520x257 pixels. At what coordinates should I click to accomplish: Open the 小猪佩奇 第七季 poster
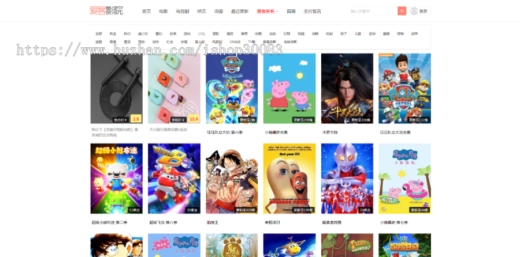click(x=404, y=179)
